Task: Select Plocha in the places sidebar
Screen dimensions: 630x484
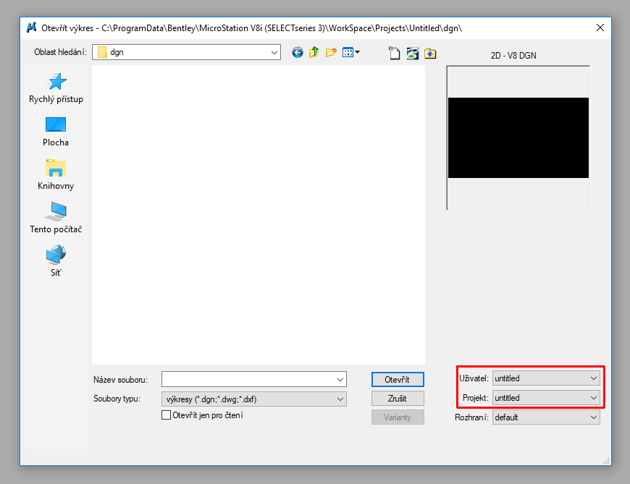Action: point(56,132)
